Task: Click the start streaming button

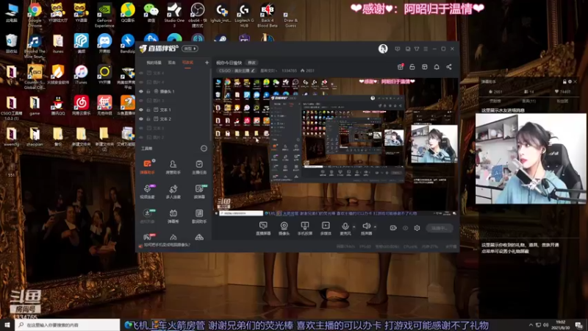Action: (x=440, y=228)
